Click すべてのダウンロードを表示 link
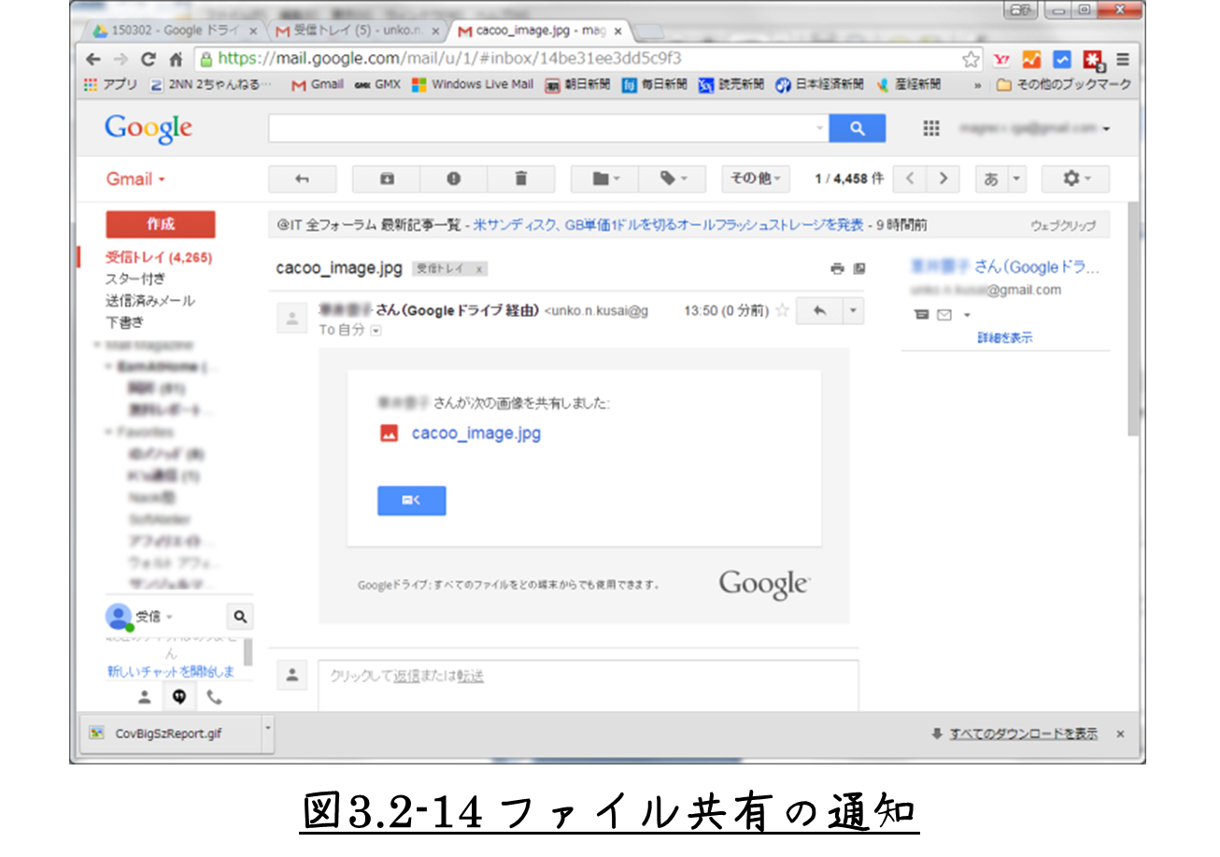 coord(1024,735)
